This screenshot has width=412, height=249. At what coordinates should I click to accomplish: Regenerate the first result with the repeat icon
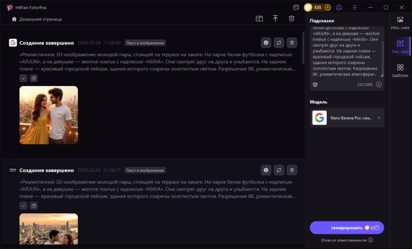click(x=279, y=43)
